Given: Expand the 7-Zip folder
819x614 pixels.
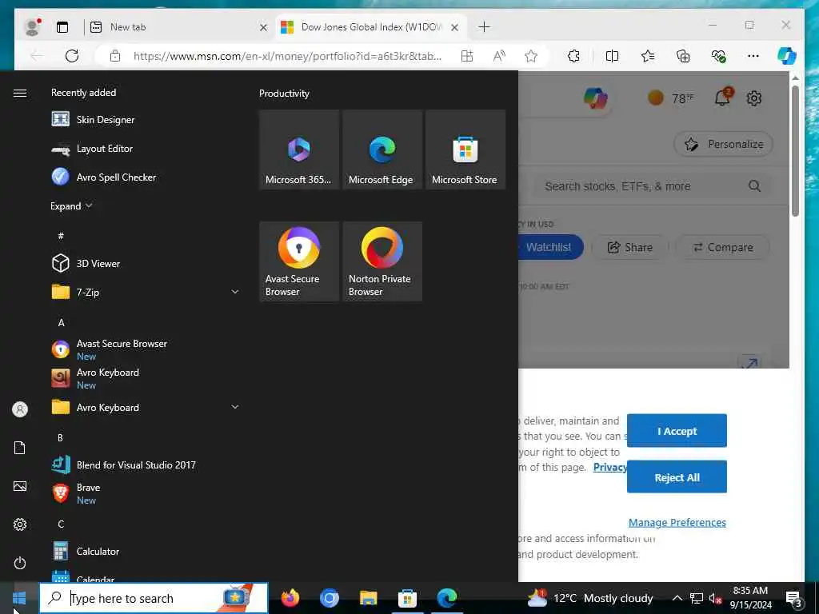Looking at the screenshot, I should pyautogui.click(x=146, y=292).
